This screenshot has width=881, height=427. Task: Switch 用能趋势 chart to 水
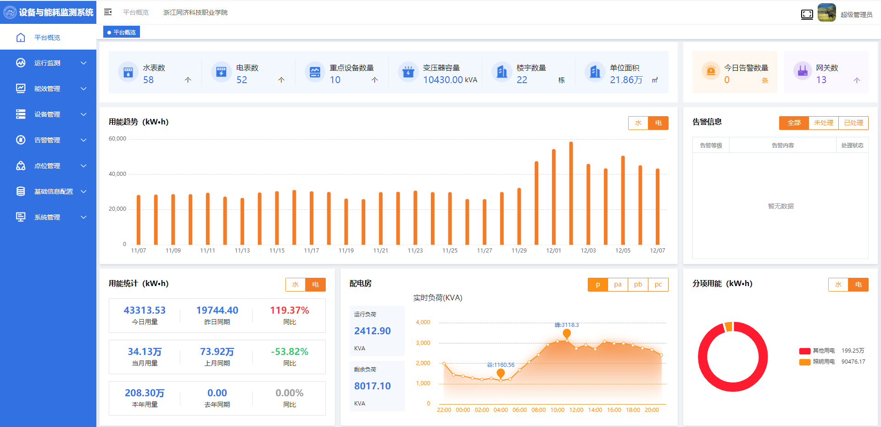coord(638,123)
